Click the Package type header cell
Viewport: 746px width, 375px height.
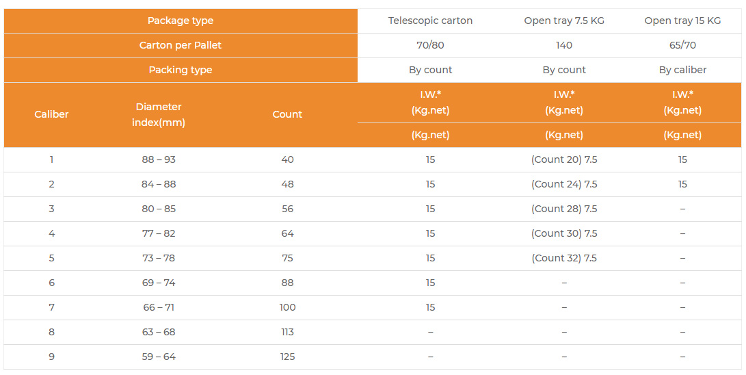coord(181,21)
